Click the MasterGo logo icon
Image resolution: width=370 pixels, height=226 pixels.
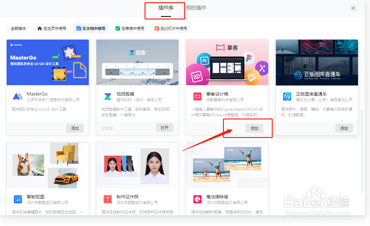coord(18,96)
